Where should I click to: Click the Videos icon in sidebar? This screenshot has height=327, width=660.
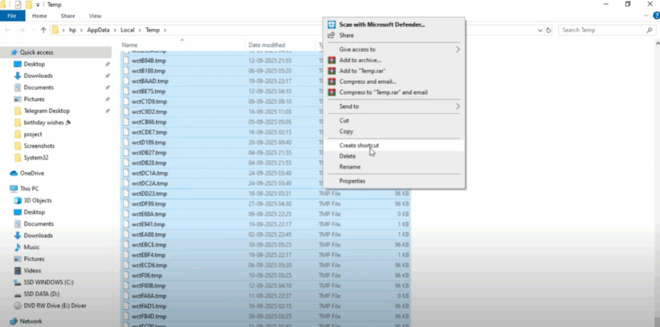tap(17, 270)
